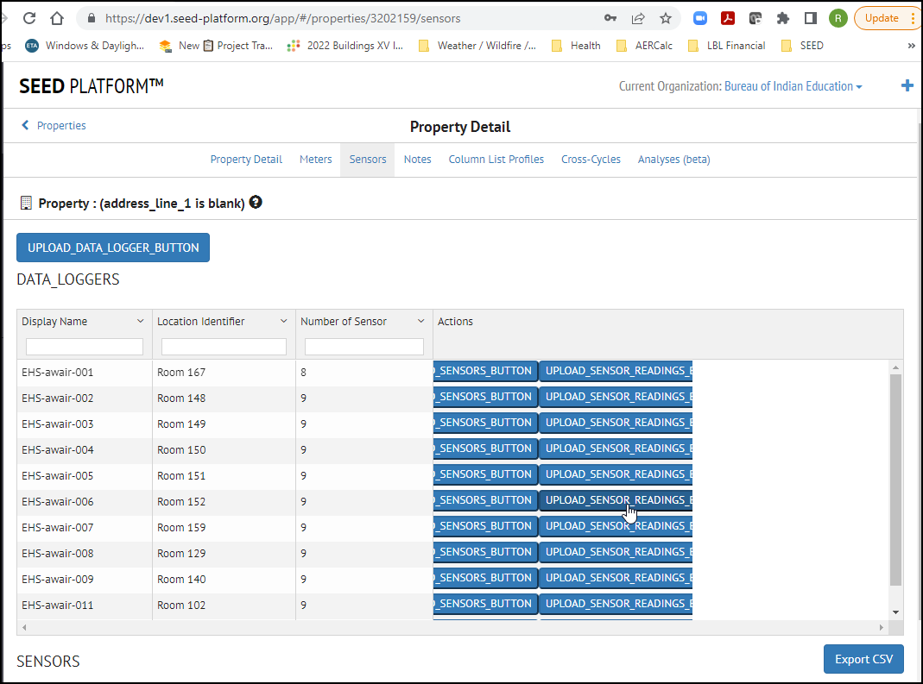Click the Adobe Acrobat extension icon
This screenshot has height=684, width=923.
coord(727,17)
